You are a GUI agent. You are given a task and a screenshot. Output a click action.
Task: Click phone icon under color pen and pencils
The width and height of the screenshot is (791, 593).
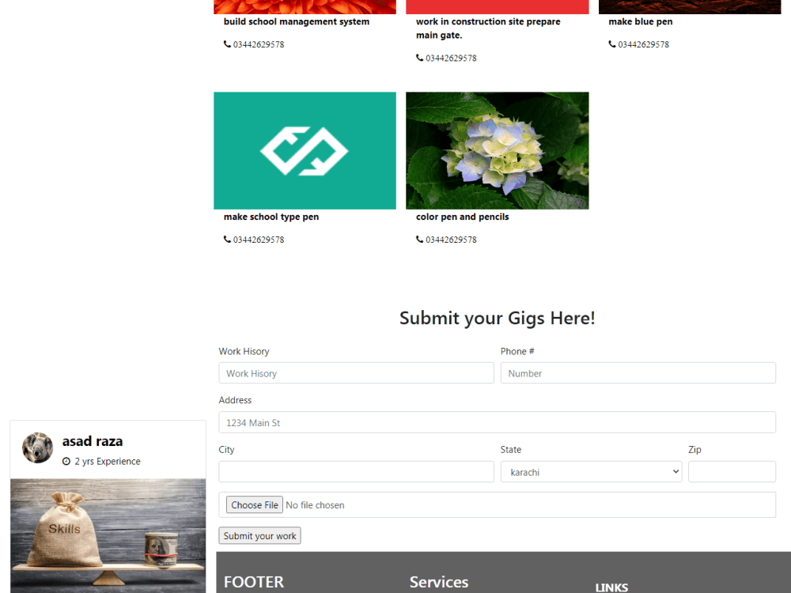[419, 240]
